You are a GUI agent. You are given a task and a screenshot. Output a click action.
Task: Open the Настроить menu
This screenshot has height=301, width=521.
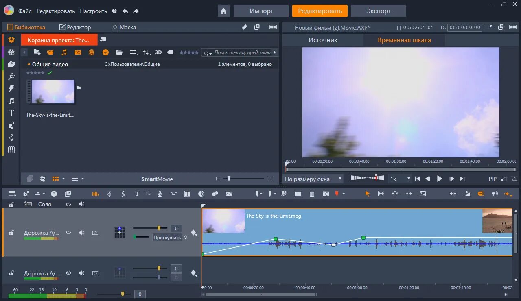pos(93,11)
